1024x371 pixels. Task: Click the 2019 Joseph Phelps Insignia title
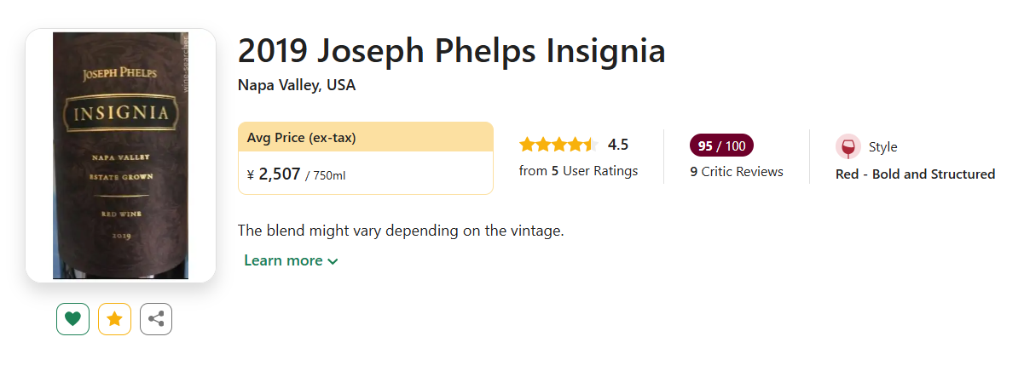point(451,51)
